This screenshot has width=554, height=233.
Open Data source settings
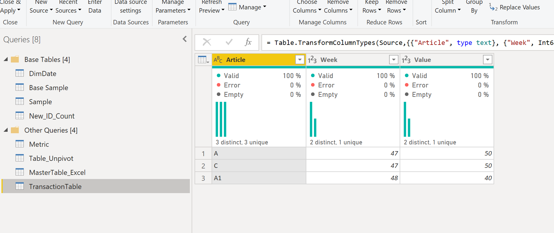(x=131, y=6)
